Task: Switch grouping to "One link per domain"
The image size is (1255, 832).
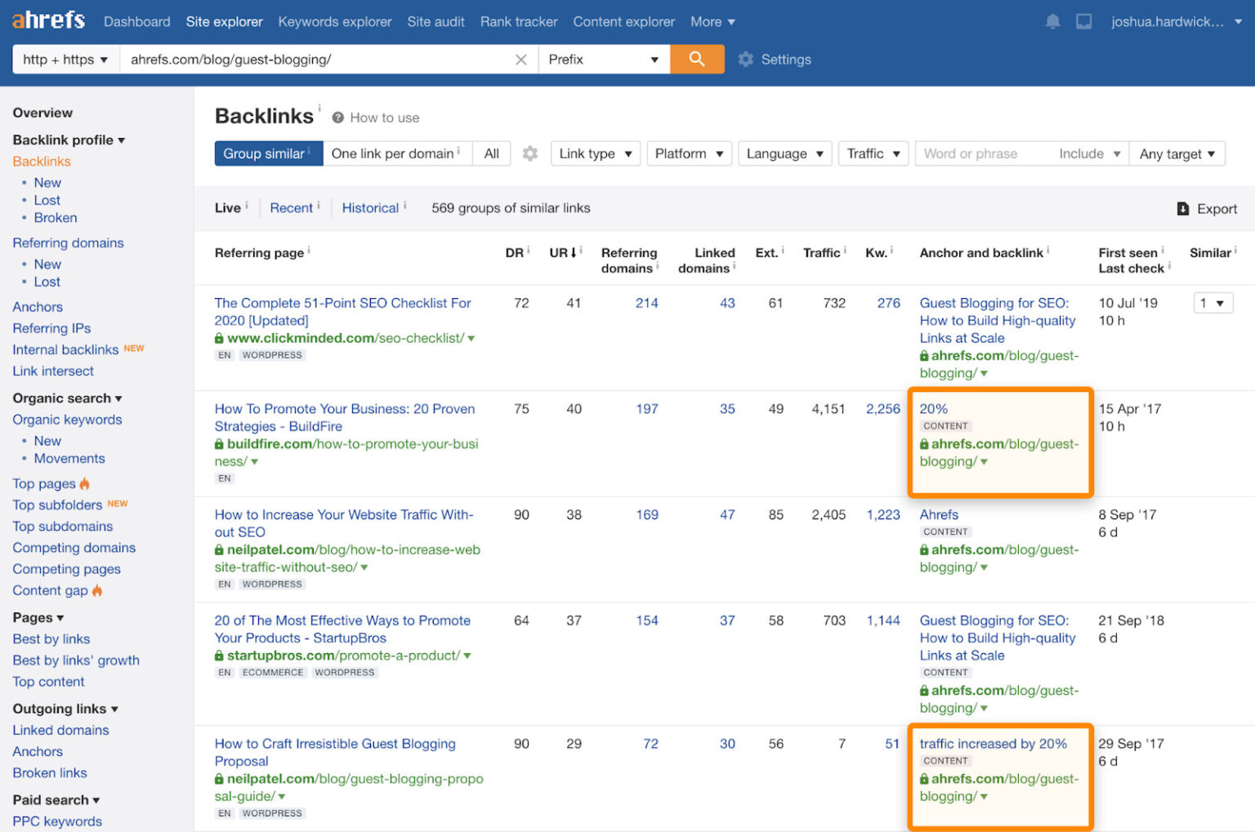Action: point(395,153)
